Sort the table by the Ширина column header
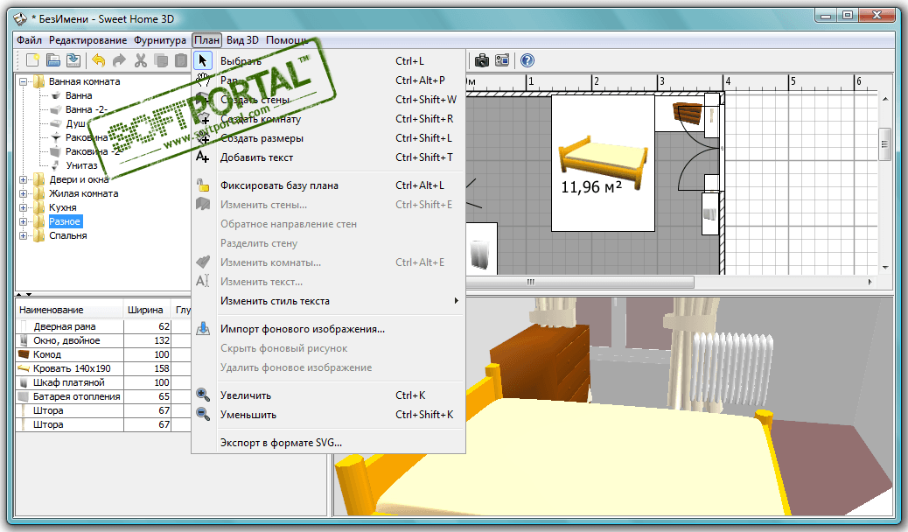Screen dimensions: 908x532 pos(147,310)
